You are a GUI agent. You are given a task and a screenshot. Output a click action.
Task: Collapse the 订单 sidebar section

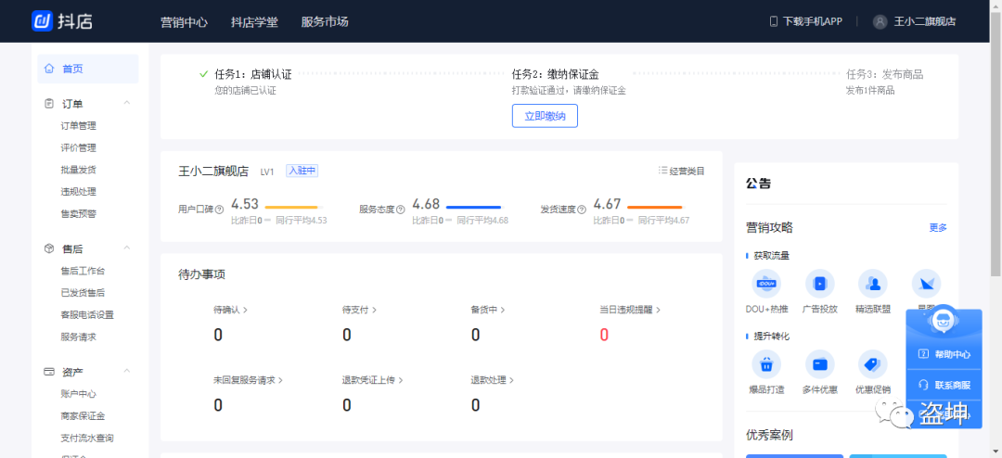point(126,103)
